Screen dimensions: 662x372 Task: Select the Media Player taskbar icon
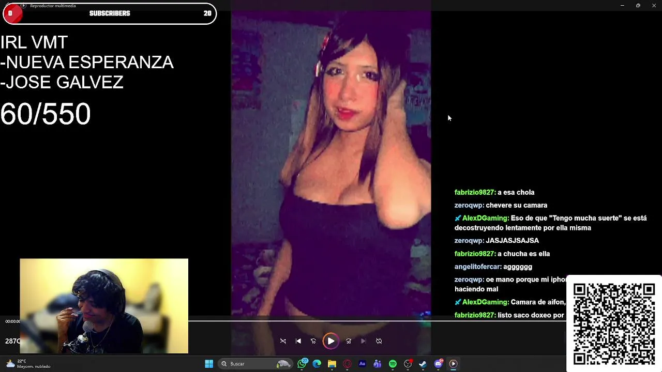(x=453, y=364)
